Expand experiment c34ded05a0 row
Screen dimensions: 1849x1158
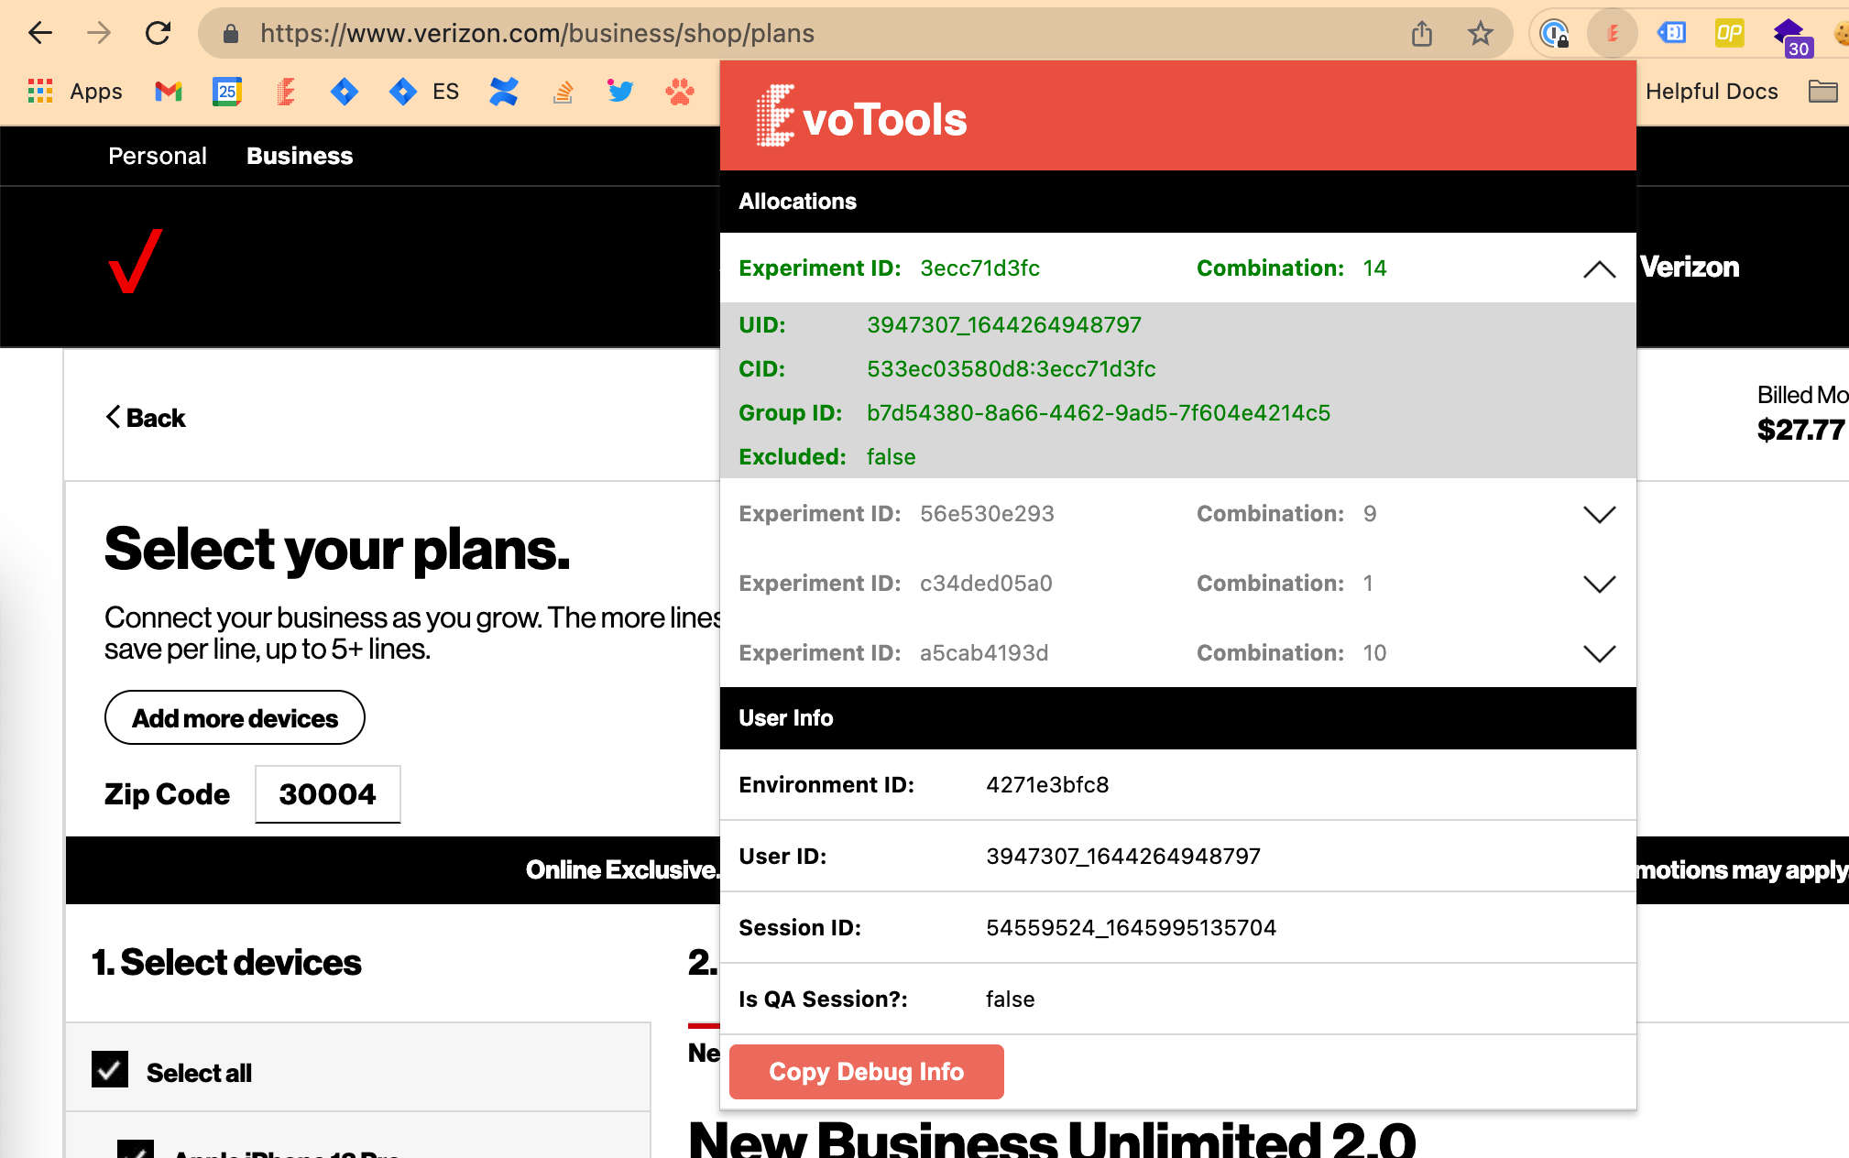tap(1599, 584)
